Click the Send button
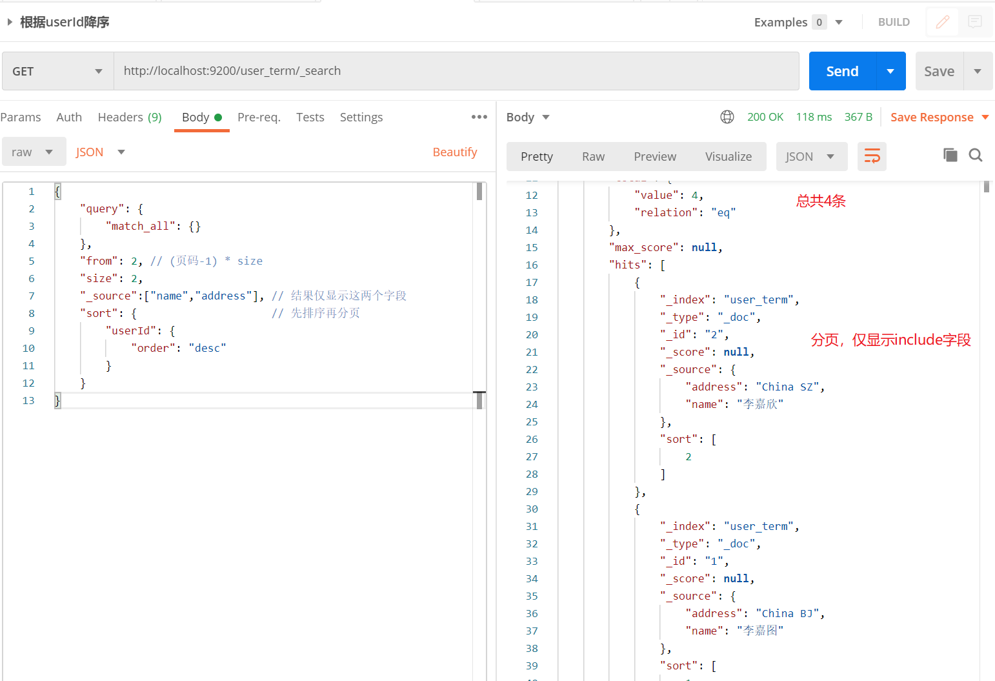 (843, 71)
